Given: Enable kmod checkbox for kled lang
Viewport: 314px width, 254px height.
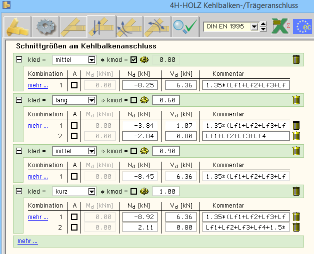Looking at the screenshot, I should coord(133,100).
